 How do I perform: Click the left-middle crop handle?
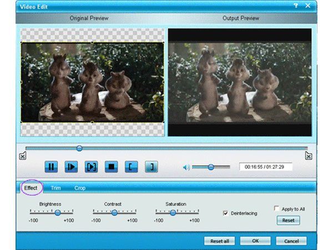21,82
